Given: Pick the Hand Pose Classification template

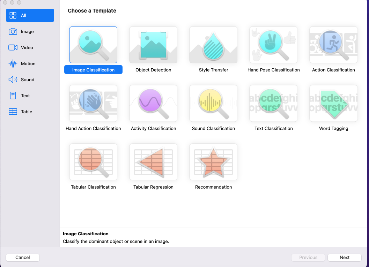Looking at the screenshot, I should pyautogui.click(x=273, y=45).
